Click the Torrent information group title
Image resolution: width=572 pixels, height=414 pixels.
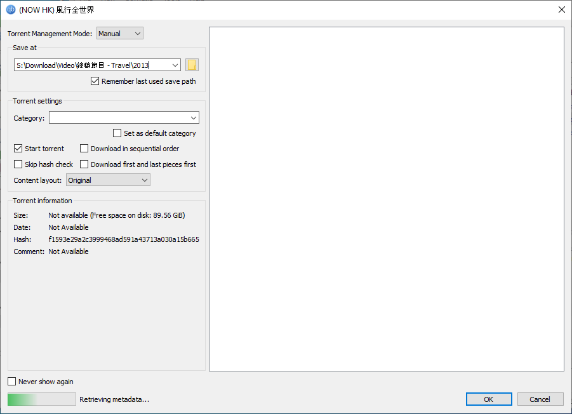43,201
